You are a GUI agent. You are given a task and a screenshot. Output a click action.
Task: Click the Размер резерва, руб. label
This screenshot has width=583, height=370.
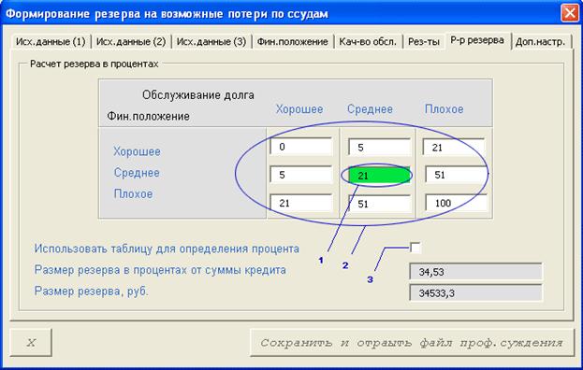point(92,291)
